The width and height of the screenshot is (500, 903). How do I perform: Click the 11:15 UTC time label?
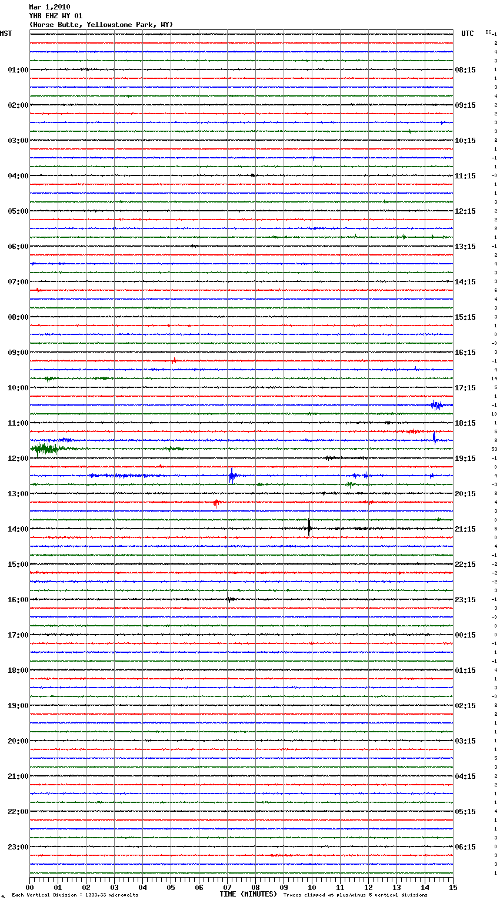click(x=465, y=176)
